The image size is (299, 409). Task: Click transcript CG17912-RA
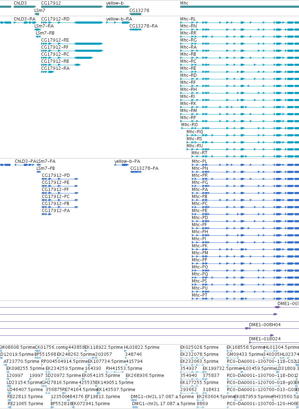pyautogui.click(x=55, y=68)
